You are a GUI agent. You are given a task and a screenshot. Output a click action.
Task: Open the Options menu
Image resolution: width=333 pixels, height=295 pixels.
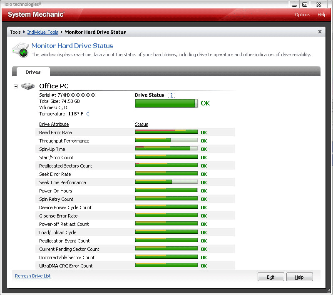pos(302,15)
